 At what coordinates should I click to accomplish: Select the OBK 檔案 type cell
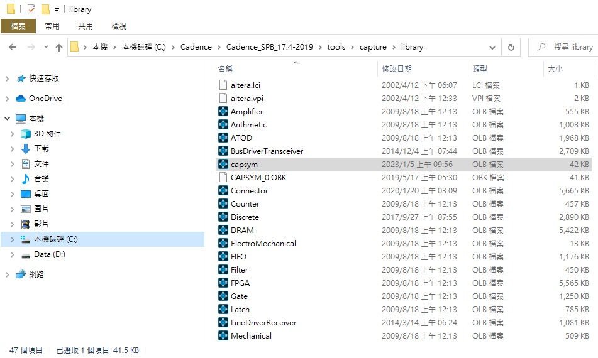point(488,178)
